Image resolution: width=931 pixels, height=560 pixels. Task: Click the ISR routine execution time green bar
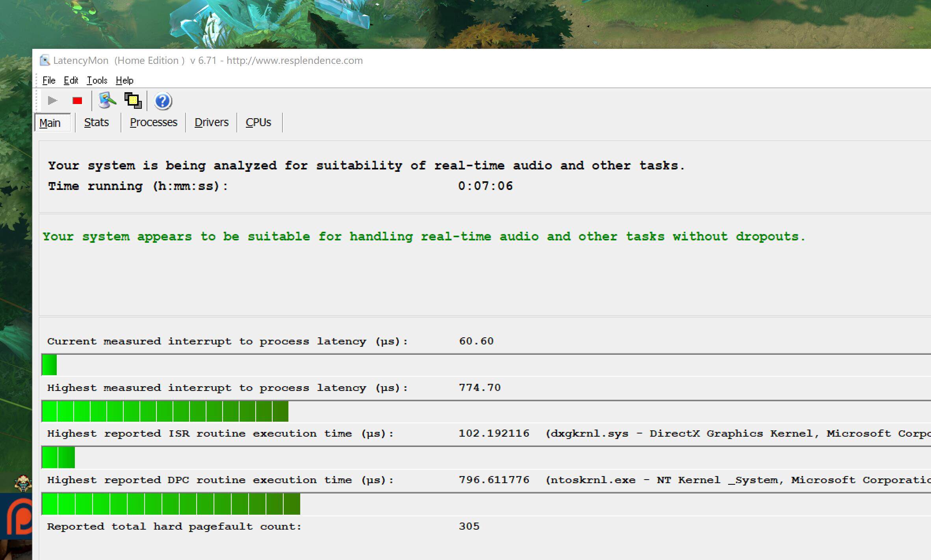click(x=56, y=455)
